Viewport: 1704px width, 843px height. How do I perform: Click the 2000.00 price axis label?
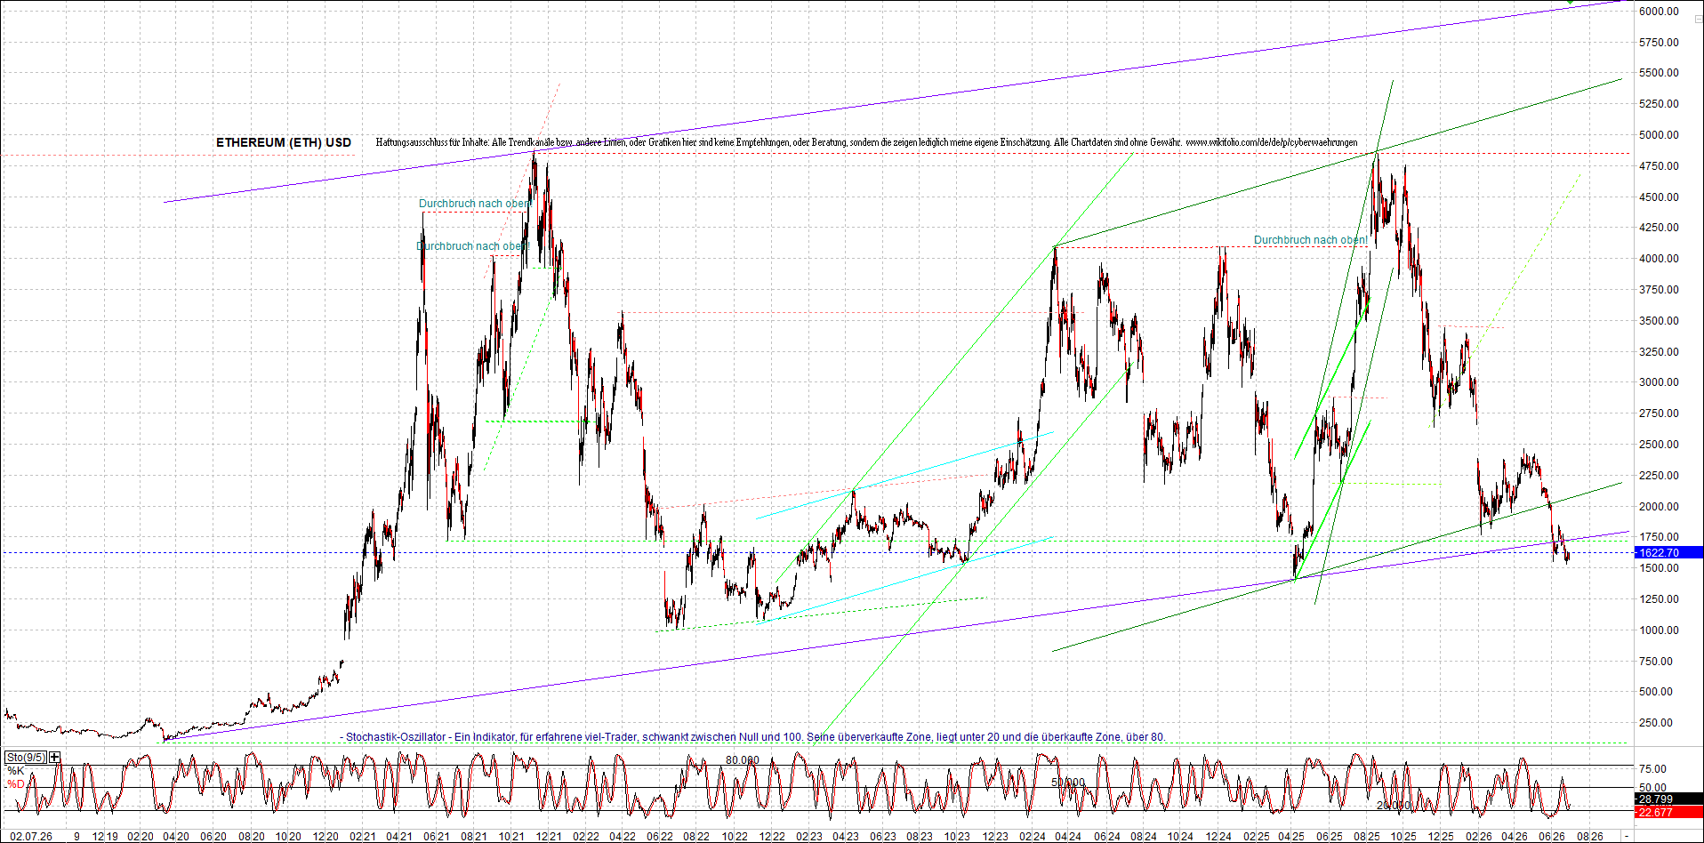coord(1659,507)
